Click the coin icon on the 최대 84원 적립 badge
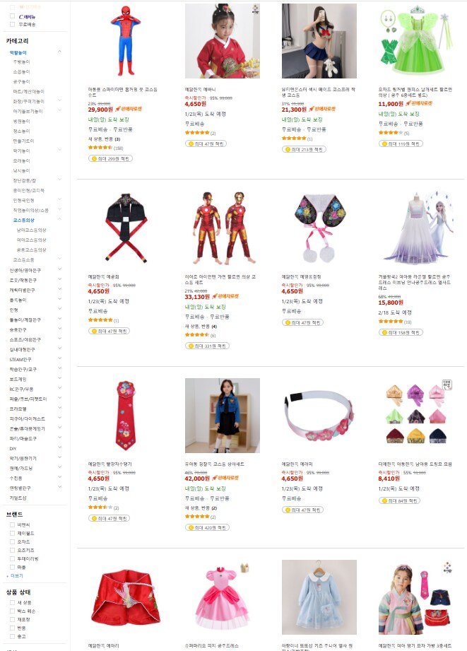The height and width of the screenshot is (651, 467). point(384,500)
